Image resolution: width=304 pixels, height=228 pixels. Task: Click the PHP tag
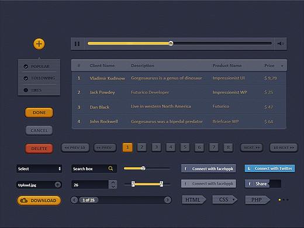258,200
